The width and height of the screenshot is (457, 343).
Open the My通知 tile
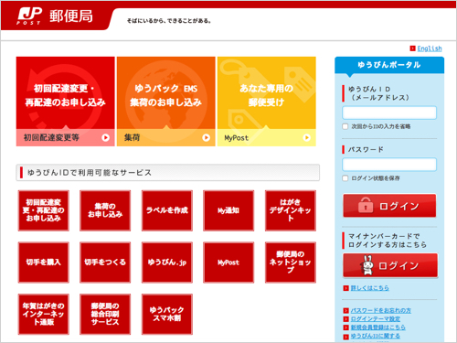tap(228, 210)
